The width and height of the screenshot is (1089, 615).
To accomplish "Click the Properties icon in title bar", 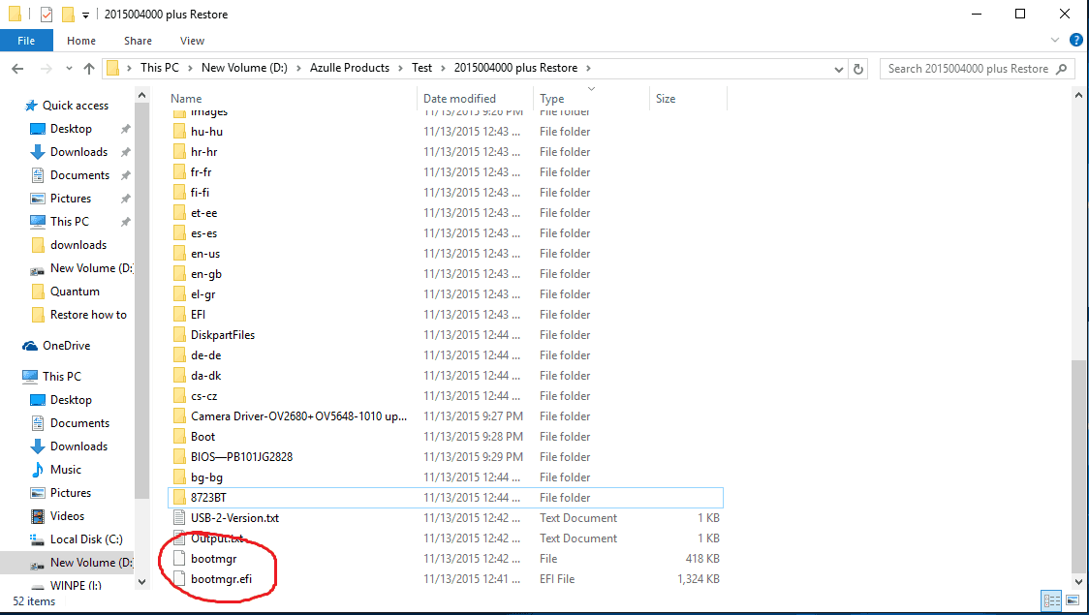I will (47, 15).
